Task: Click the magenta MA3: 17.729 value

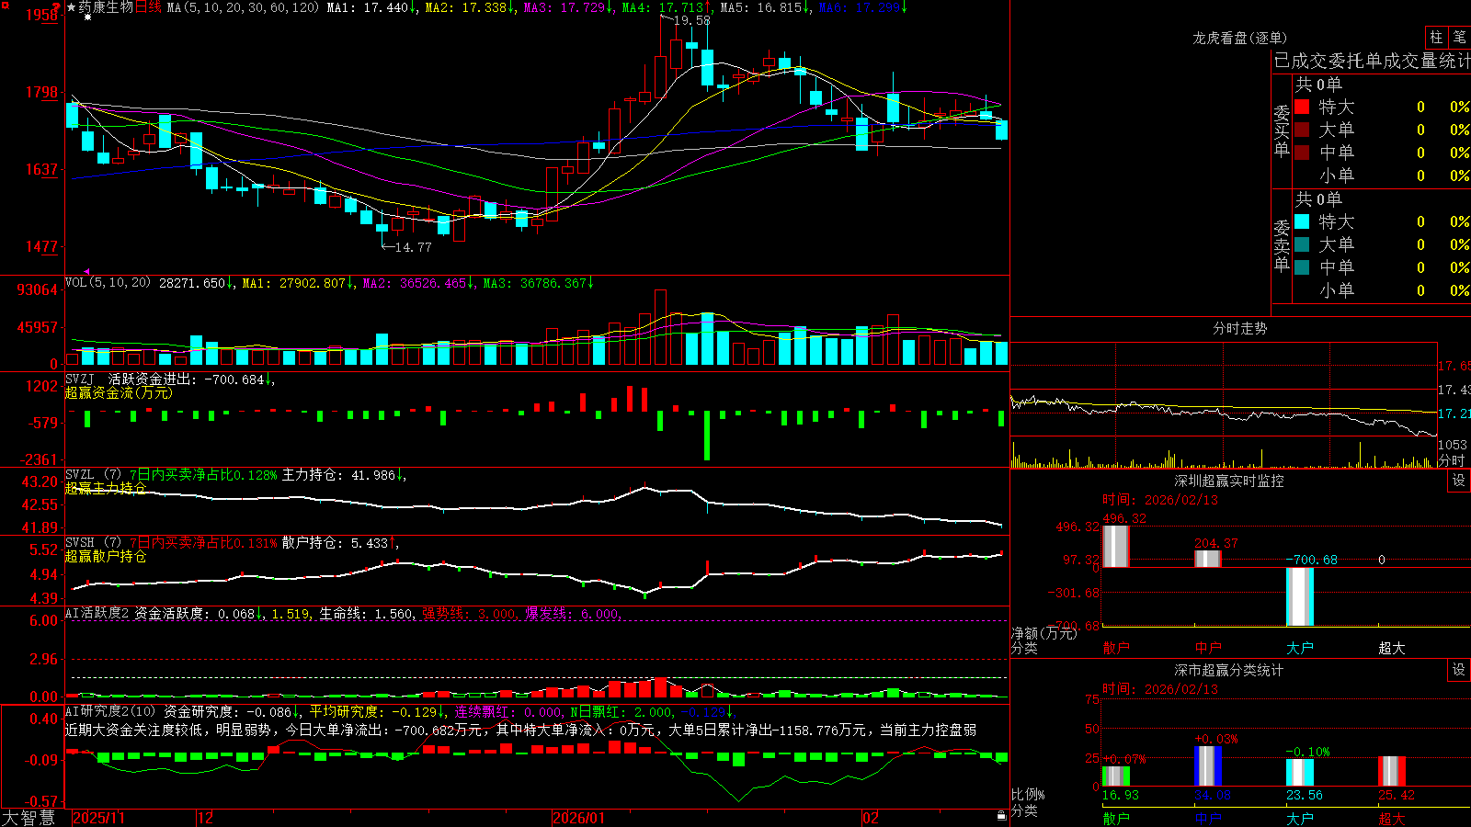Action: 567,7
